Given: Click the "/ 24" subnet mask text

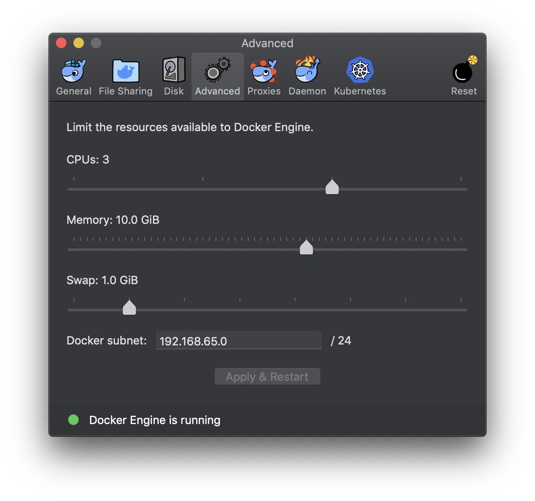Looking at the screenshot, I should 341,341.
